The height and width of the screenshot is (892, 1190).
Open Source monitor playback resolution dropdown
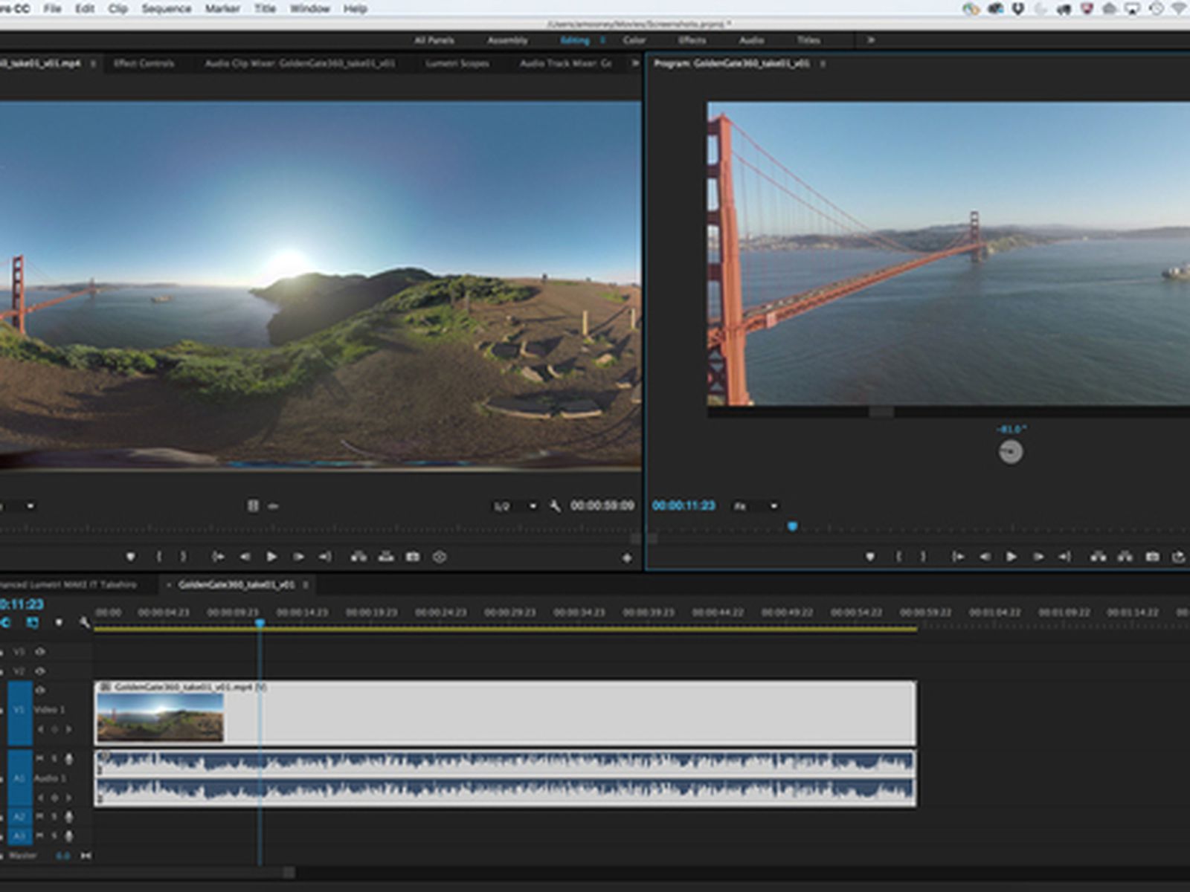(x=515, y=506)
